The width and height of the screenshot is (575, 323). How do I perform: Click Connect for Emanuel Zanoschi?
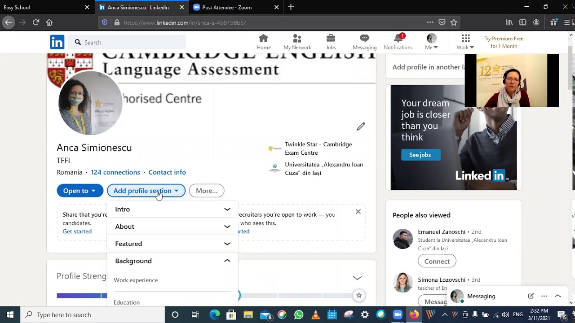pyautogui.click(x=437, y=261)
